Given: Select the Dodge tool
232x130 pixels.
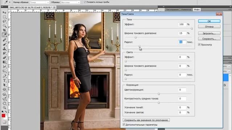Looking at the screenshot, I should (4, 71).
